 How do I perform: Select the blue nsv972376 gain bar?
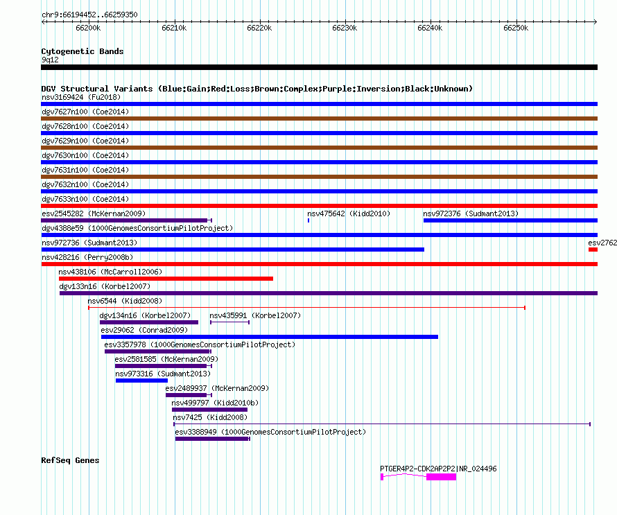click(x=510, y=220)
